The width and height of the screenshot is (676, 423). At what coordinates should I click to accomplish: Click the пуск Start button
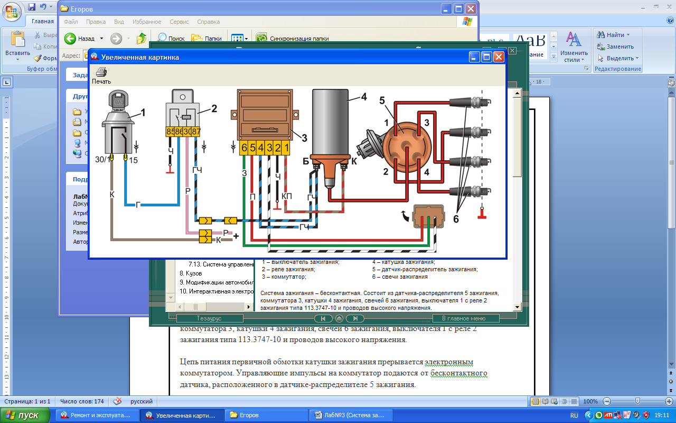click(25, 416)
